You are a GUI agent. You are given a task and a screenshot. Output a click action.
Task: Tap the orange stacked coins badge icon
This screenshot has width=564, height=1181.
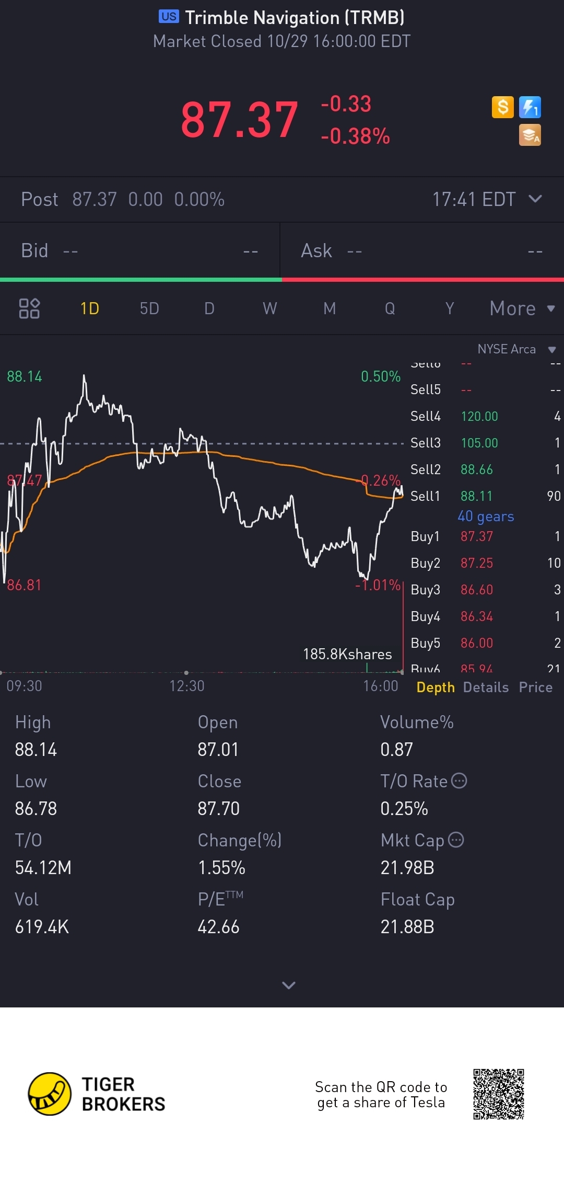pos(530,135)
